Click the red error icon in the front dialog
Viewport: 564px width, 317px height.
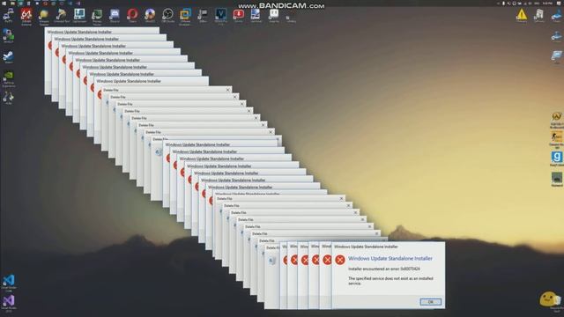(x=339, y=260)
